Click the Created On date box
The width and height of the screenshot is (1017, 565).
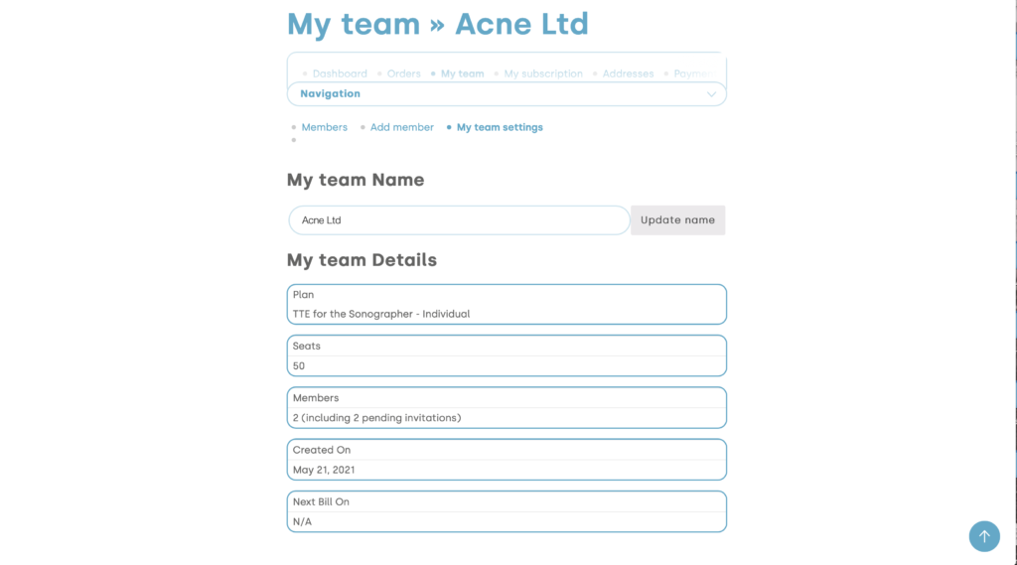point(507,459)
